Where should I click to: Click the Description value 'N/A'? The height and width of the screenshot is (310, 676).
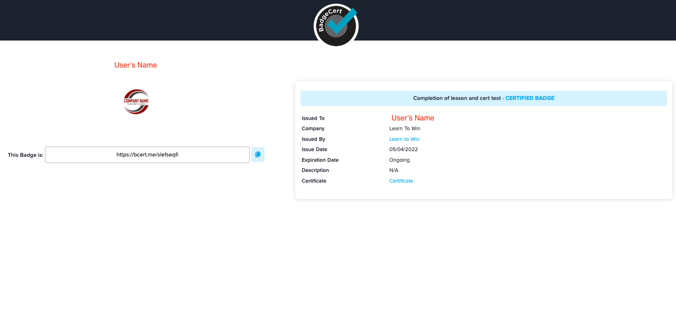[393, 170]
